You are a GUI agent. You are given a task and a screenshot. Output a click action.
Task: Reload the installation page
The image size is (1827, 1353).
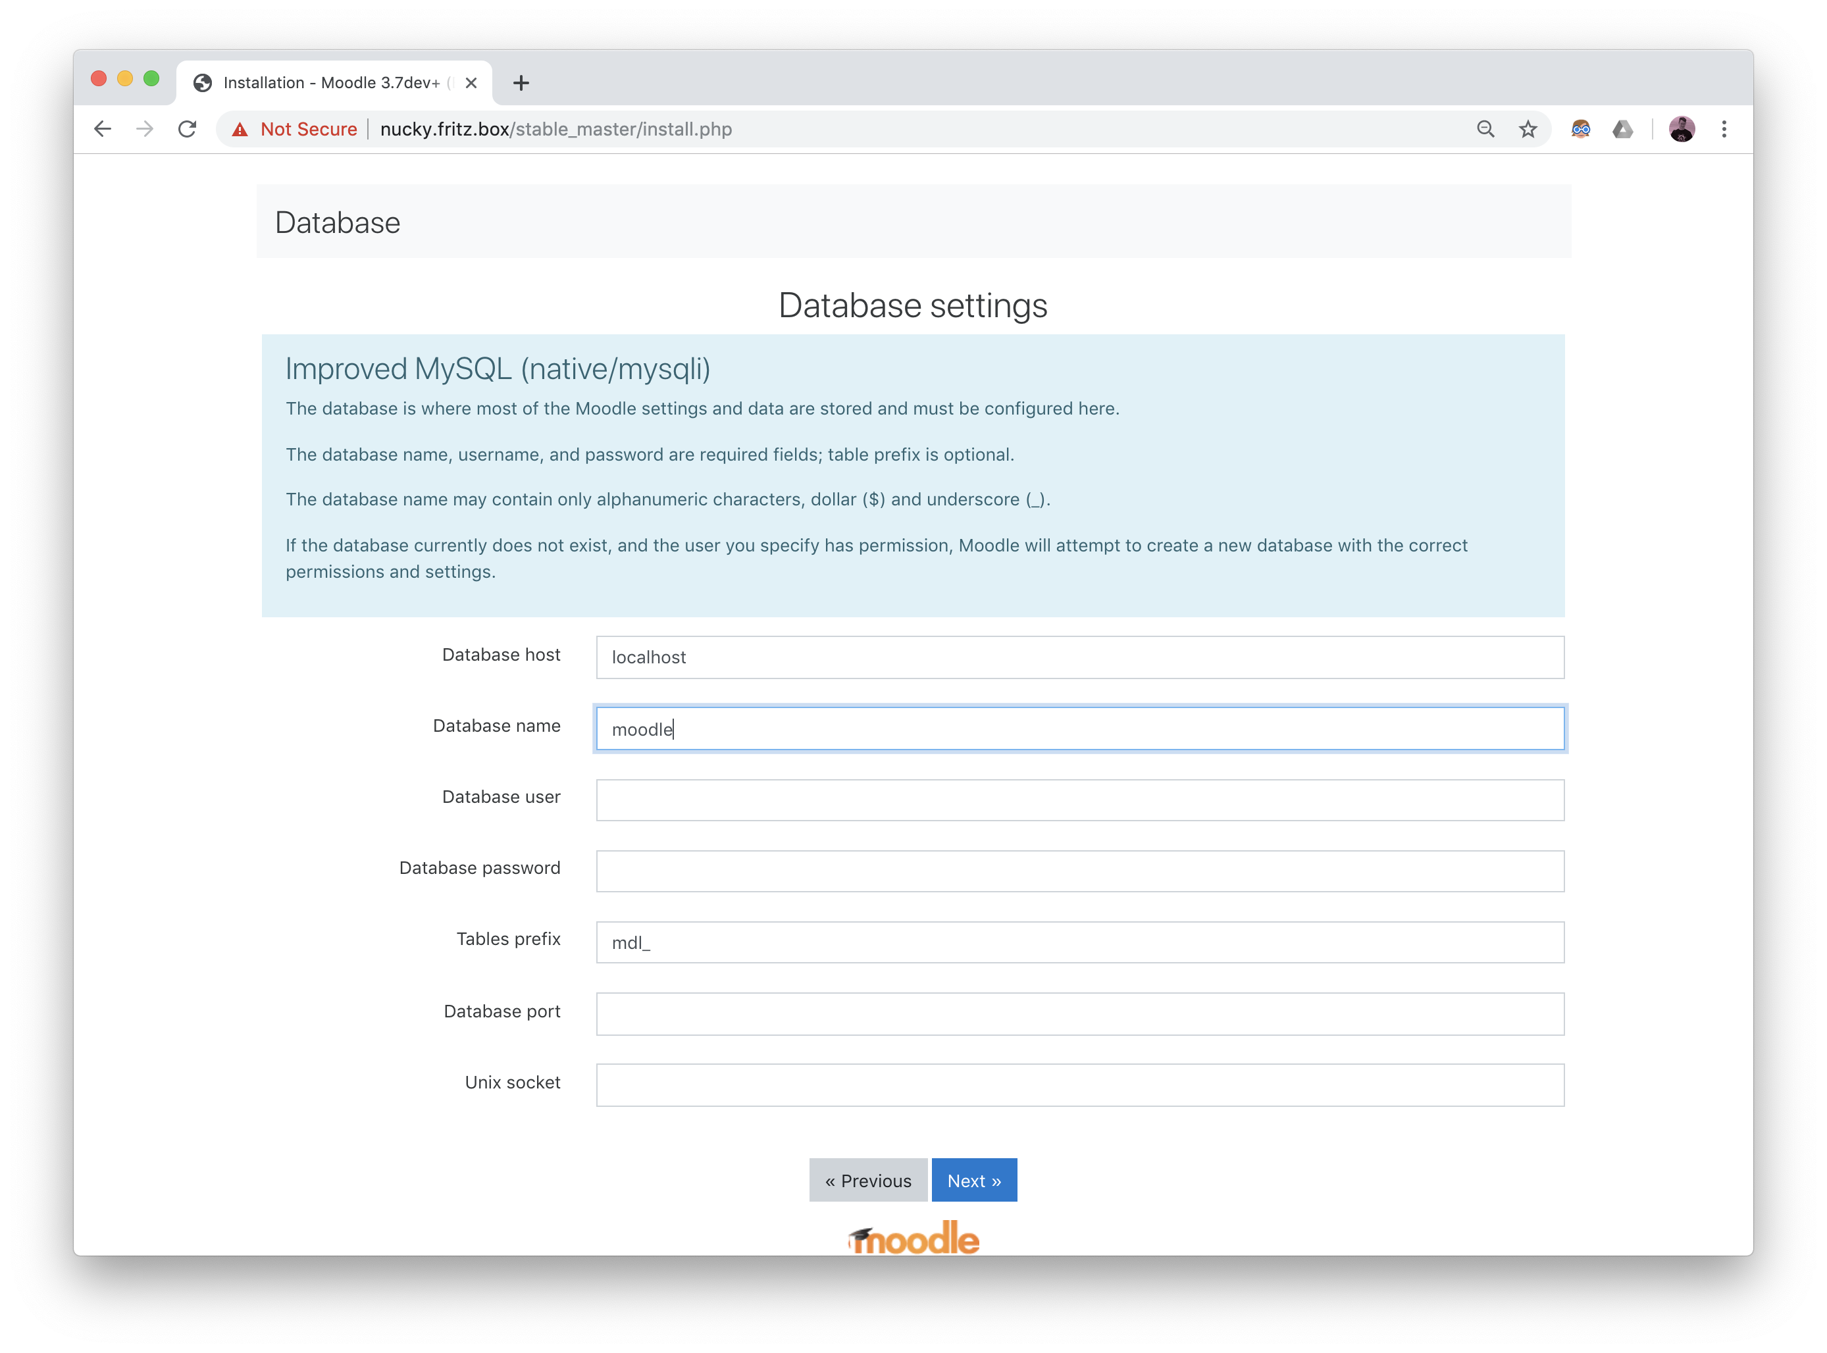(188, 128)
